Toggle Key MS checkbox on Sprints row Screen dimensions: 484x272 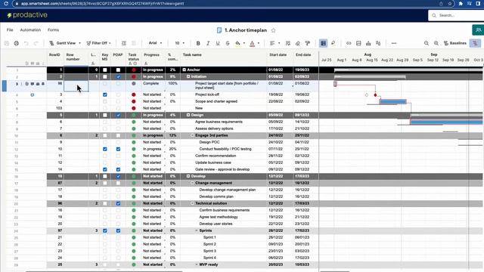point(105,230)
